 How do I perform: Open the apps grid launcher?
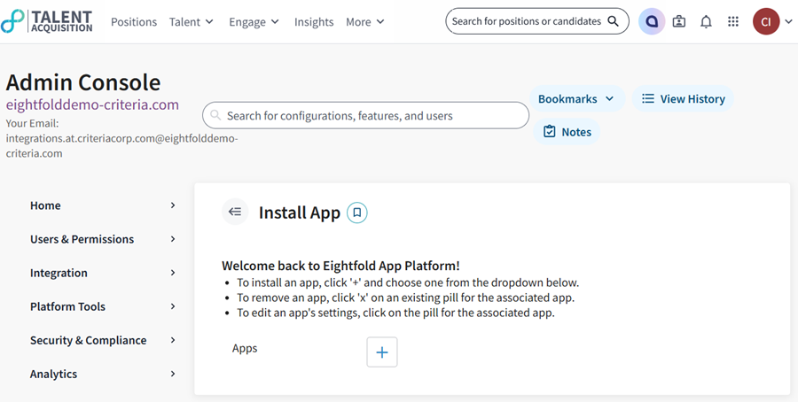(732, 21)
